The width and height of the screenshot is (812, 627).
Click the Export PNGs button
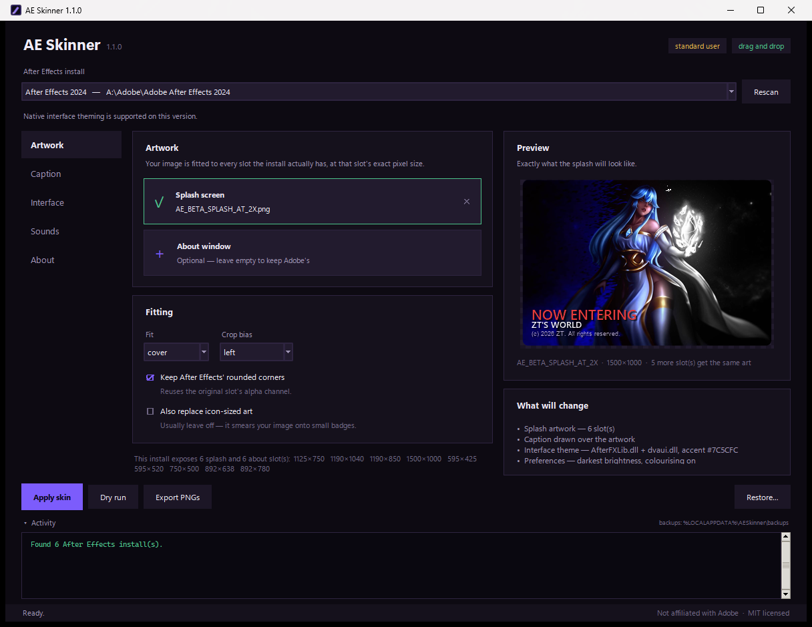click(x=178, y=497)
